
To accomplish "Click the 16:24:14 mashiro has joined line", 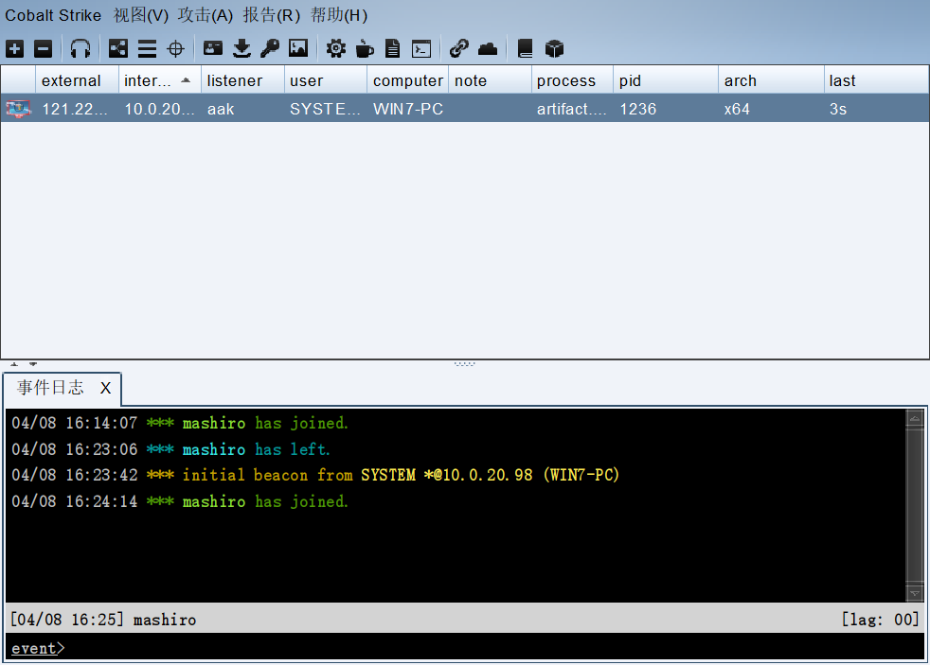I will pyautogui.click(x=180, y=501).
